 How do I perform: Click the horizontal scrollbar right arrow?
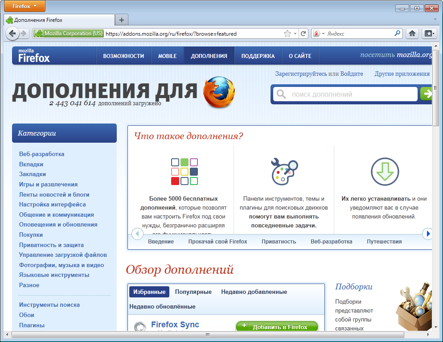[428, 335]
